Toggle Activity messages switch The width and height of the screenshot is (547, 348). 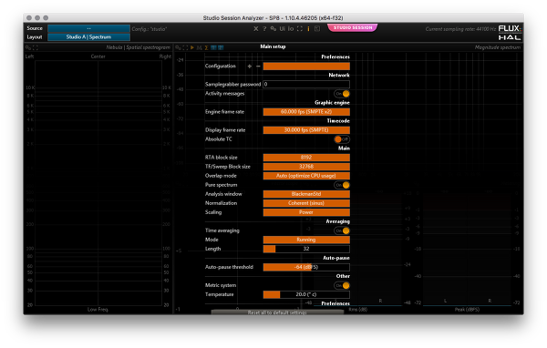click(342, 94)
